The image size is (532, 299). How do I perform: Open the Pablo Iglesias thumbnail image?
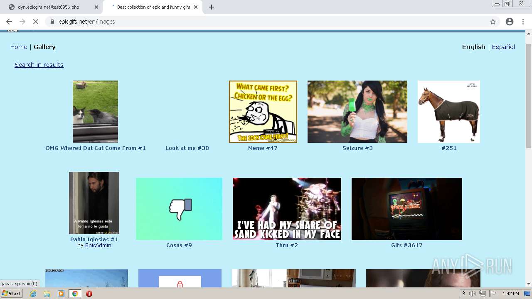(x=94, y=203)
